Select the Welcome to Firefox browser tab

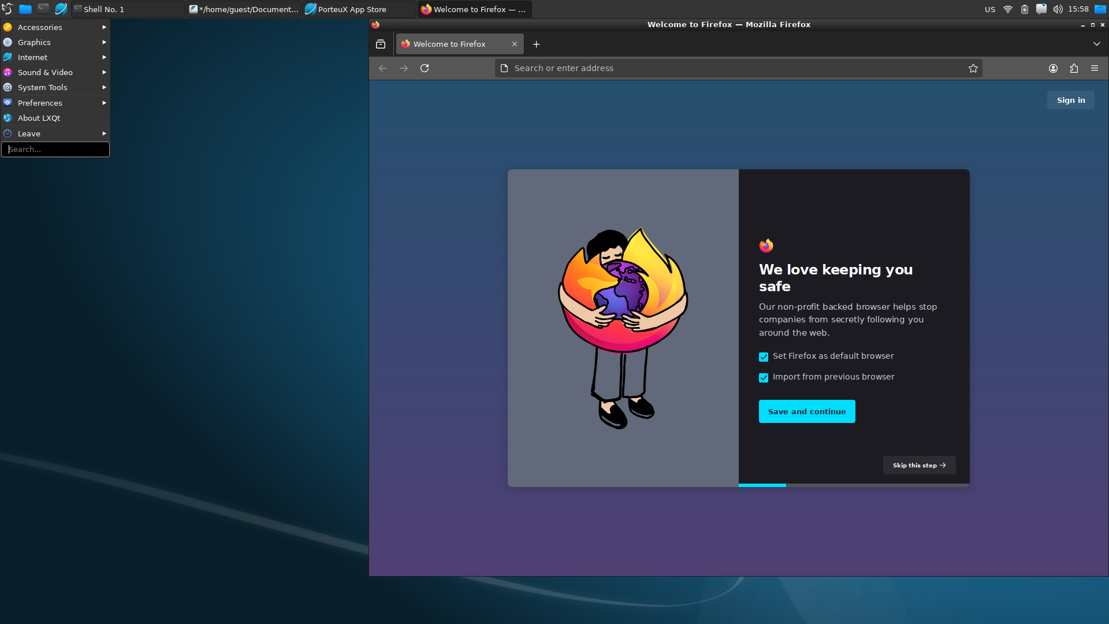coord(460,44)
